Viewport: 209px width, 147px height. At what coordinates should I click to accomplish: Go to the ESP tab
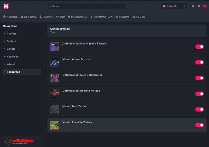60,17
